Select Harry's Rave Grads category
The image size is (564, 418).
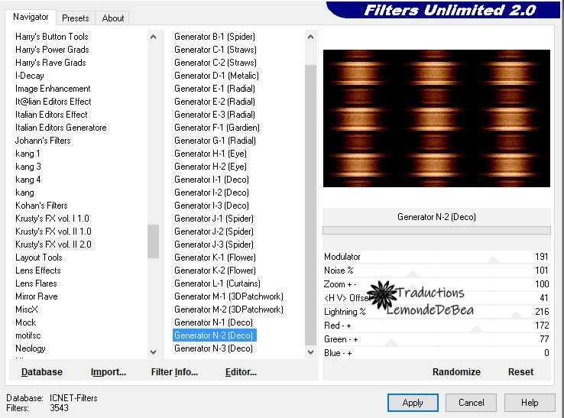50,63
